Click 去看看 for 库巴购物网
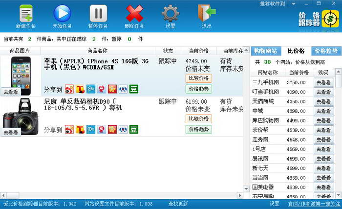The width and height of the screenshot is (342, 209). coord(324,120)
